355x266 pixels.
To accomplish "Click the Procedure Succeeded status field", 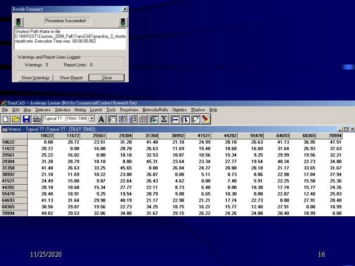I will (68, 21).
